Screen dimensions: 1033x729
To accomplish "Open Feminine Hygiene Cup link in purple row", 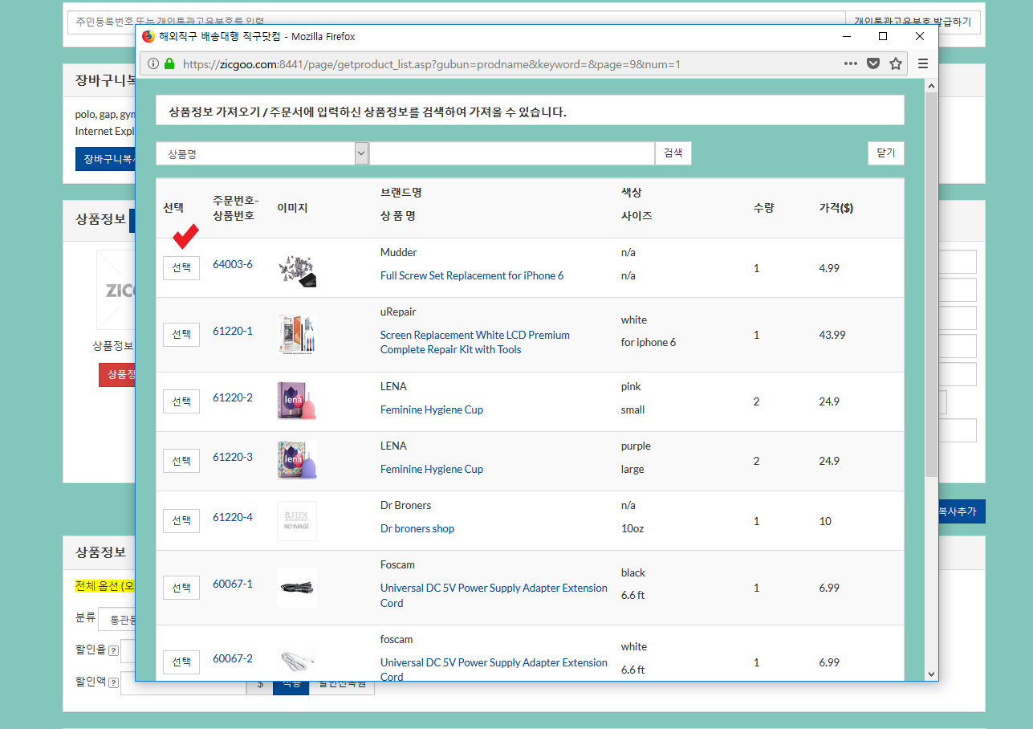I will 432,469.
